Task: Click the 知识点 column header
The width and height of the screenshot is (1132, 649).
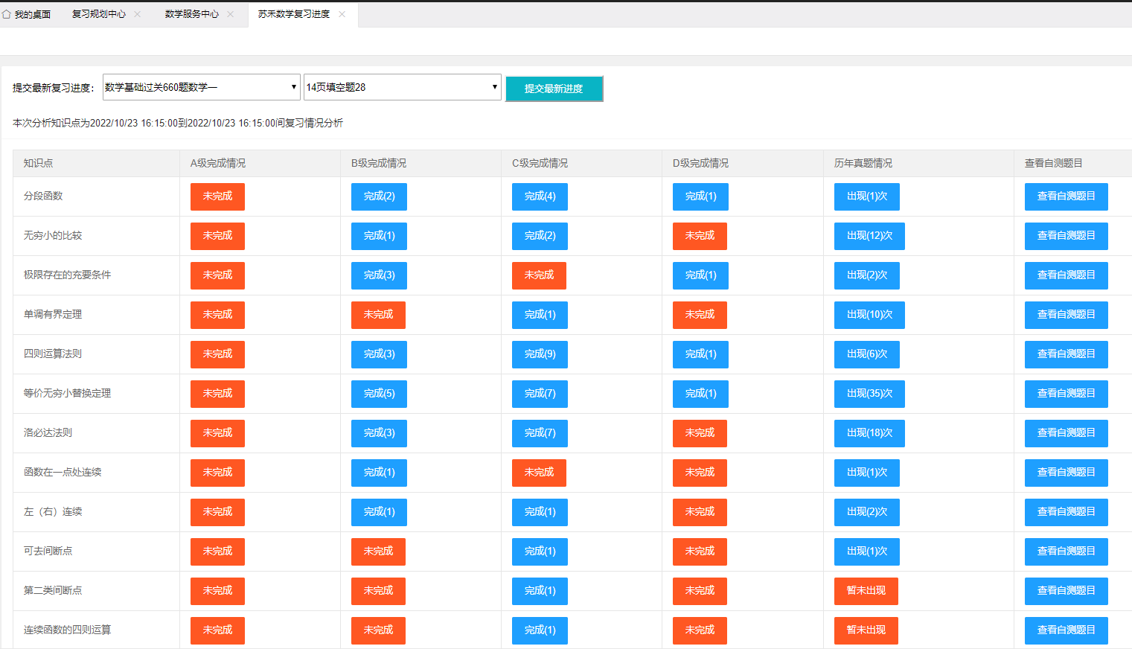Action: 38,163
